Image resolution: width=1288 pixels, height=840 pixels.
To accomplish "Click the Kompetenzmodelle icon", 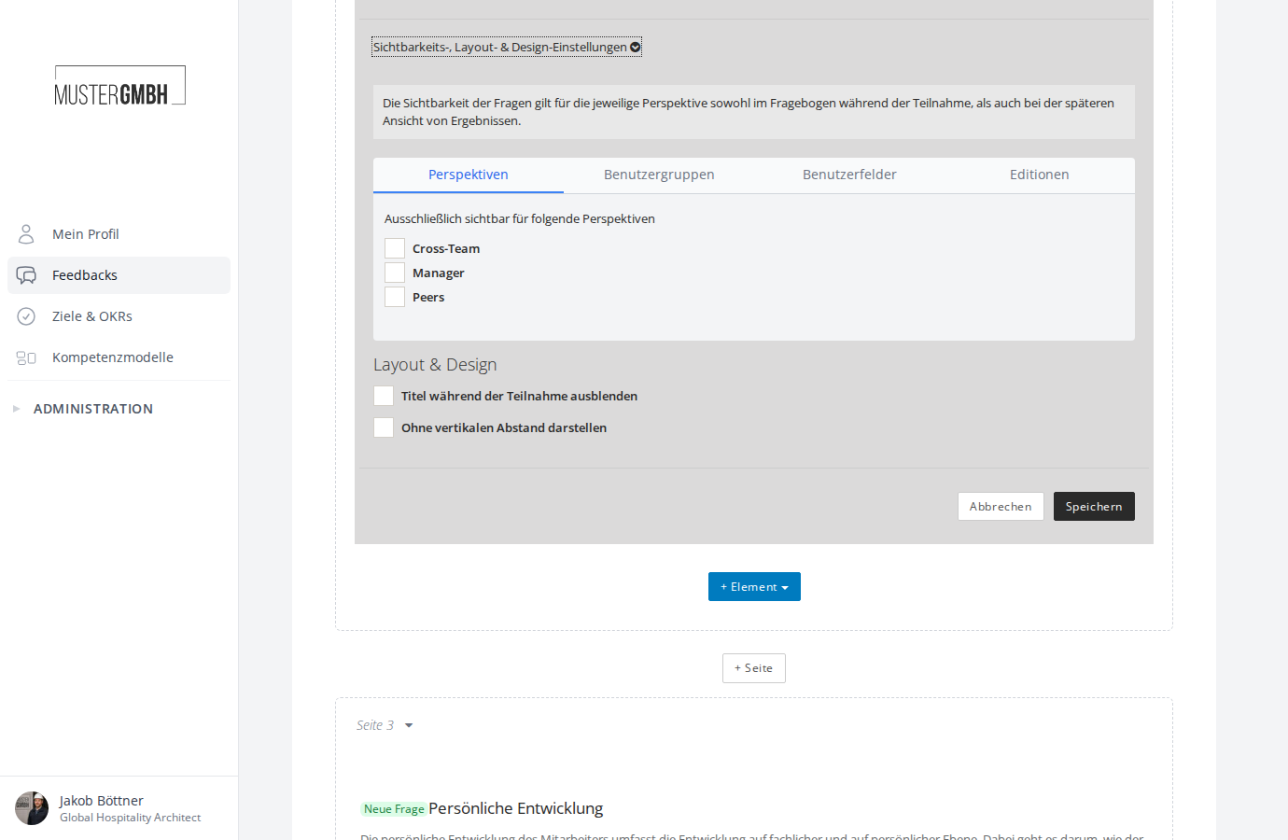I will [26, 357].
